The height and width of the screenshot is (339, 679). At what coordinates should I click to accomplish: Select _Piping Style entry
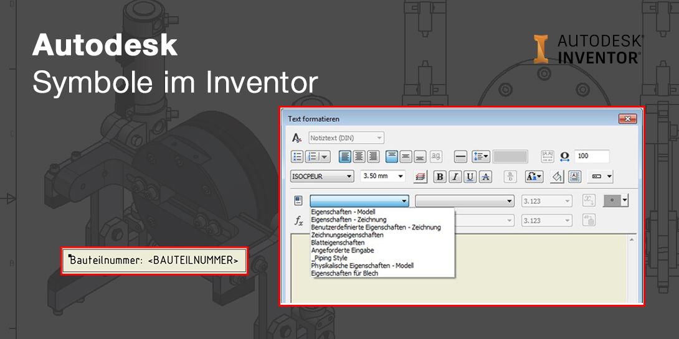330,258
